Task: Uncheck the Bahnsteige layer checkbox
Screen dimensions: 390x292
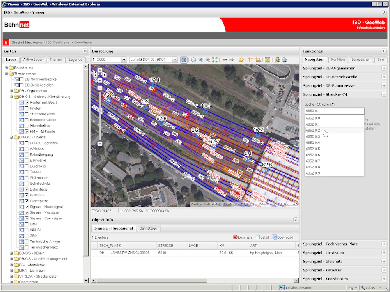Action: (x=27, y=189)
